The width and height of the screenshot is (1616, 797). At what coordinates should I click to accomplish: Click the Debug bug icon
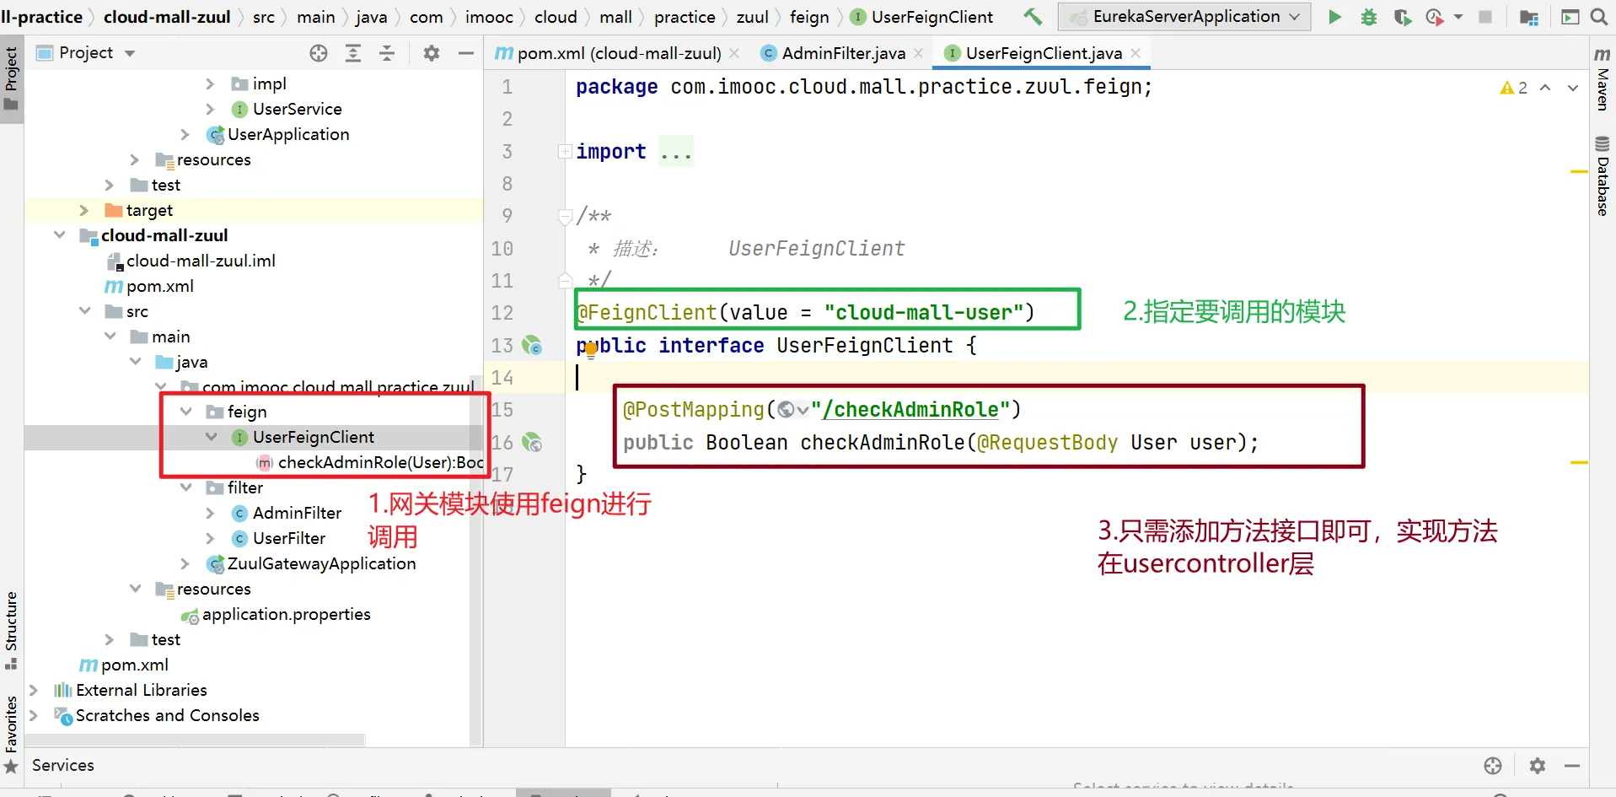tap(1369, 17)
